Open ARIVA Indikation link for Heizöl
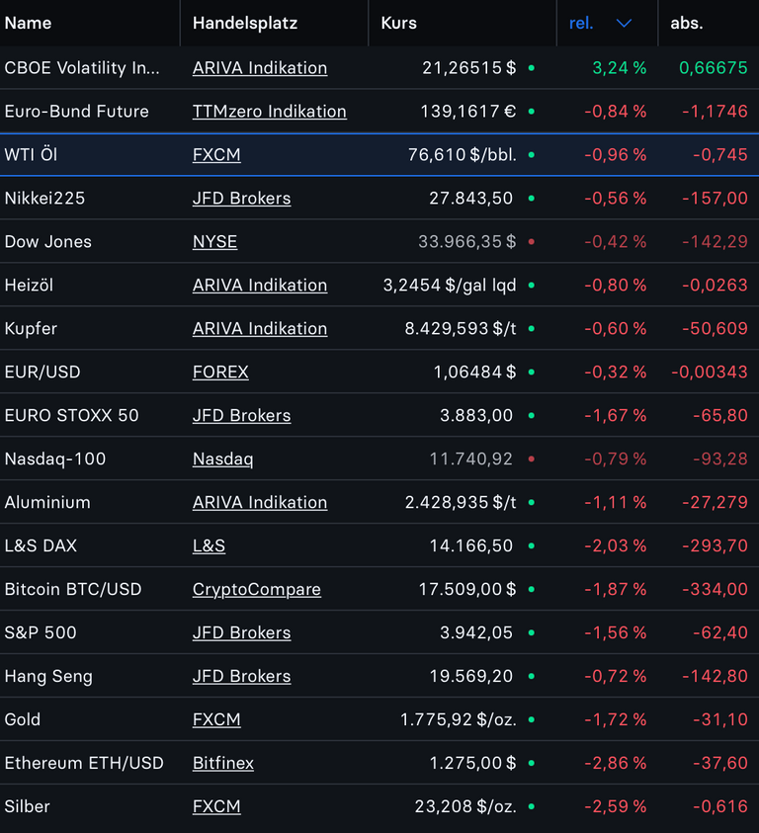Screen dimensions: 759x833 coord(260,286)
